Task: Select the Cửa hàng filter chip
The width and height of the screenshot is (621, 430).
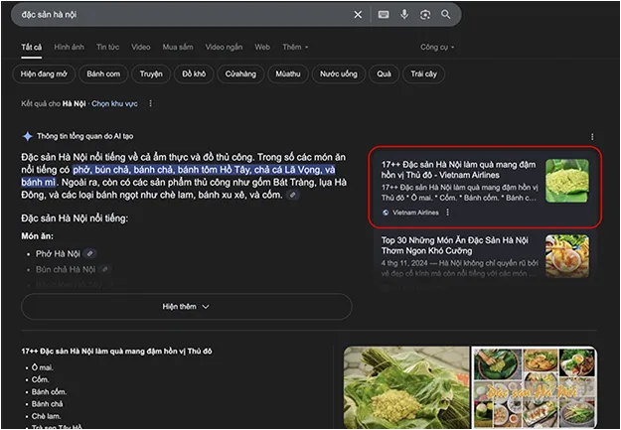Action: tap(240, 74)
